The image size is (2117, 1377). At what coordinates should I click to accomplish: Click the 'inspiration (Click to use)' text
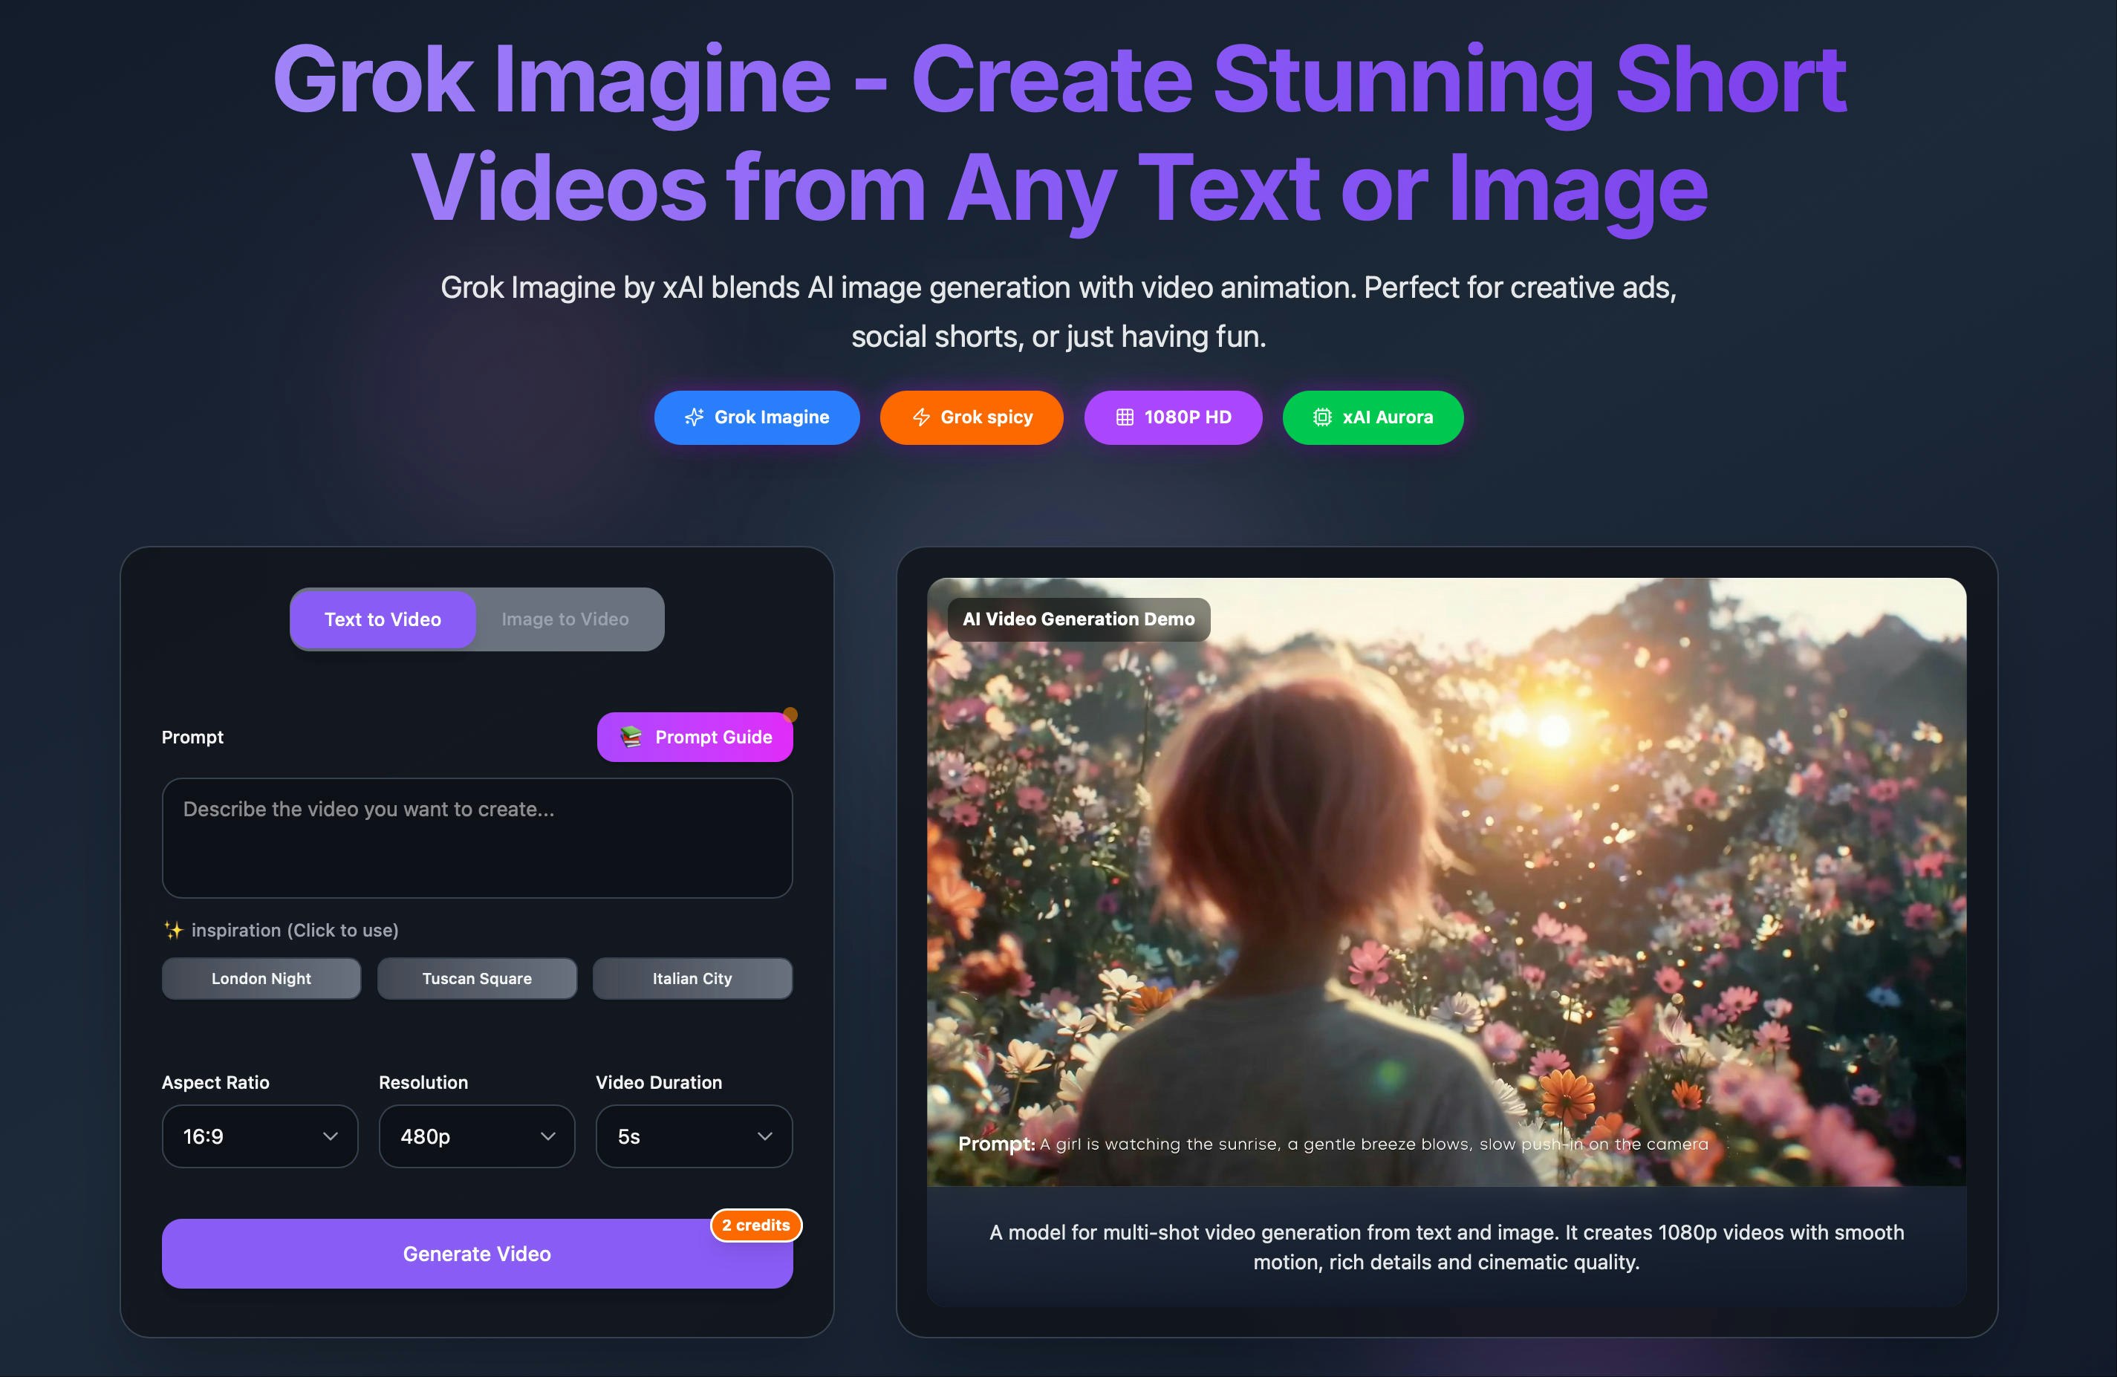tap(296, 931)
